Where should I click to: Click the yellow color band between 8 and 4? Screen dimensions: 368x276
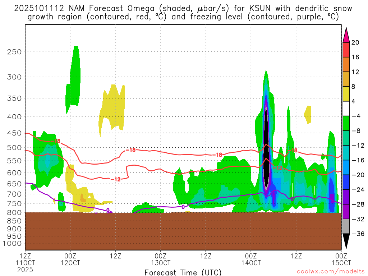pyautogui.click(x=346, y=94)
